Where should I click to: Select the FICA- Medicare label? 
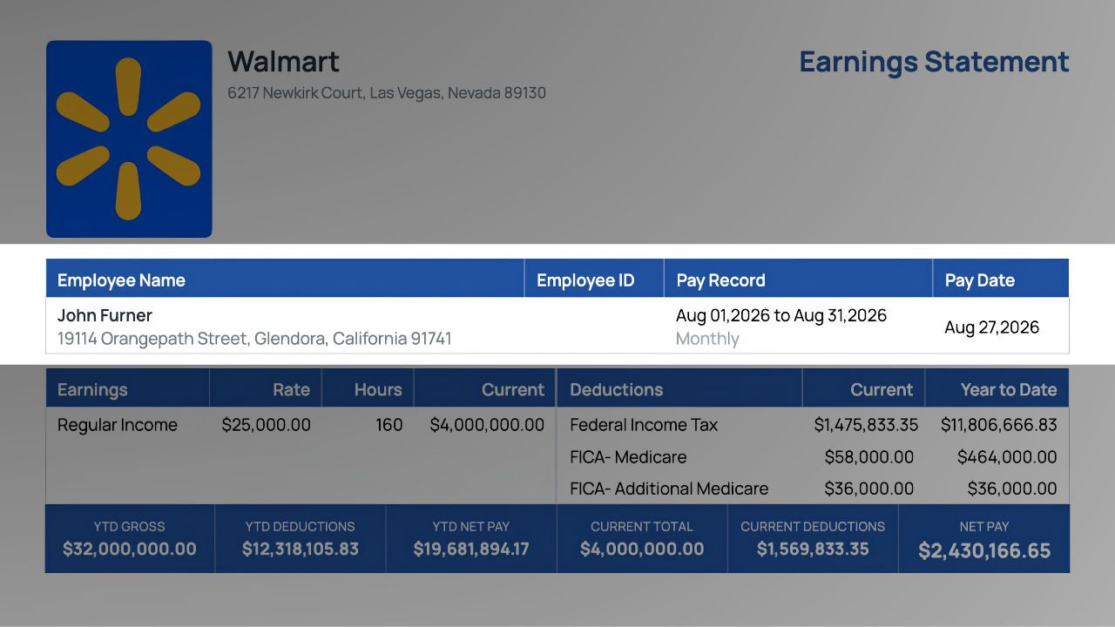628,457
